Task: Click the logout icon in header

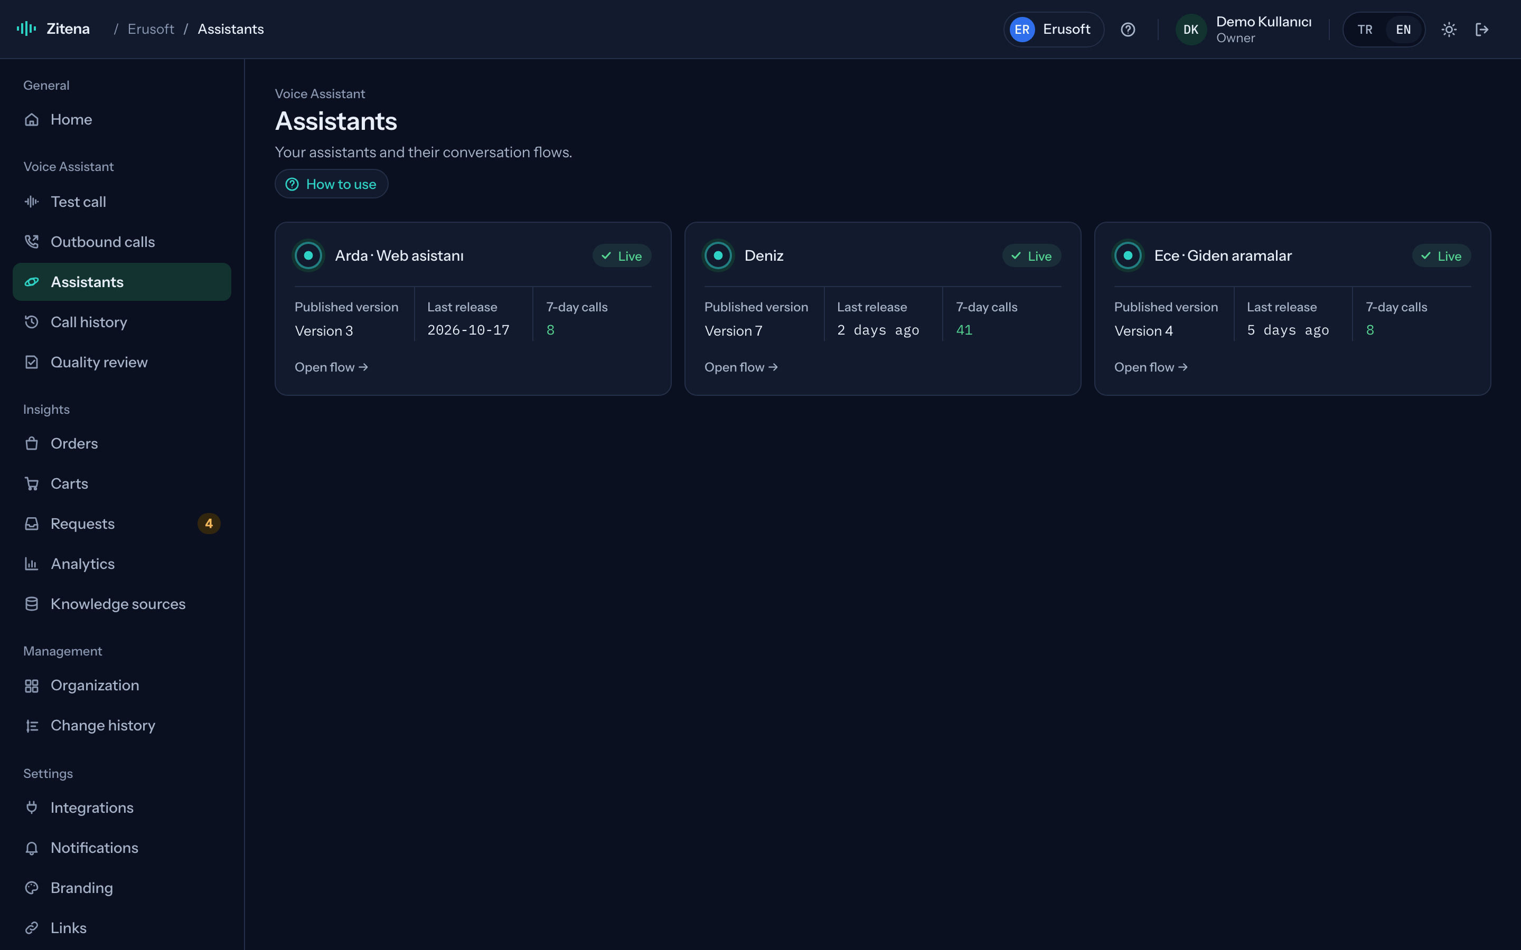Action: (1481, 30)
